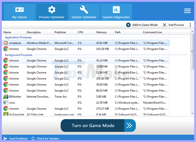Select the IEMonitor process icon

pyautogui.click(x=6, y=97)
